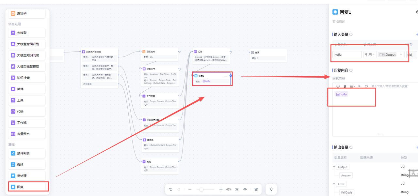
Task: Click the zoom out minus icon
Action: [x=190, y=189]
